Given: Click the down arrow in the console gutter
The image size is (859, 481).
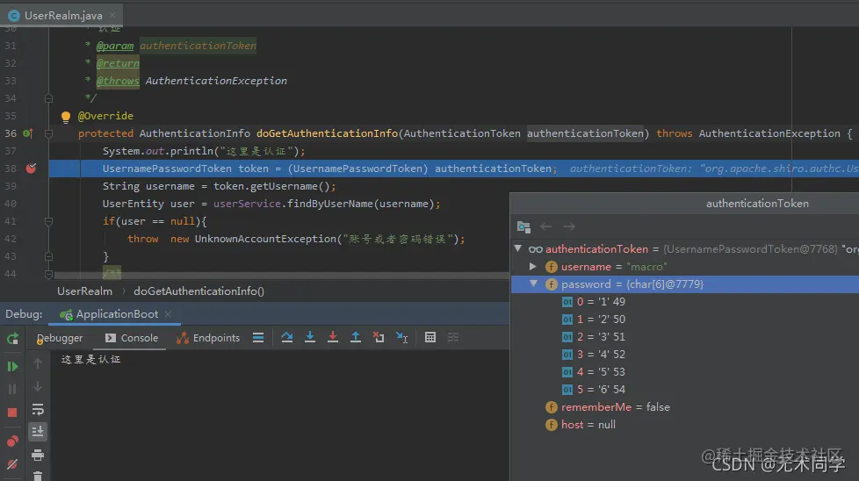Looking at the screenshot, I should (x=37, y=386).
